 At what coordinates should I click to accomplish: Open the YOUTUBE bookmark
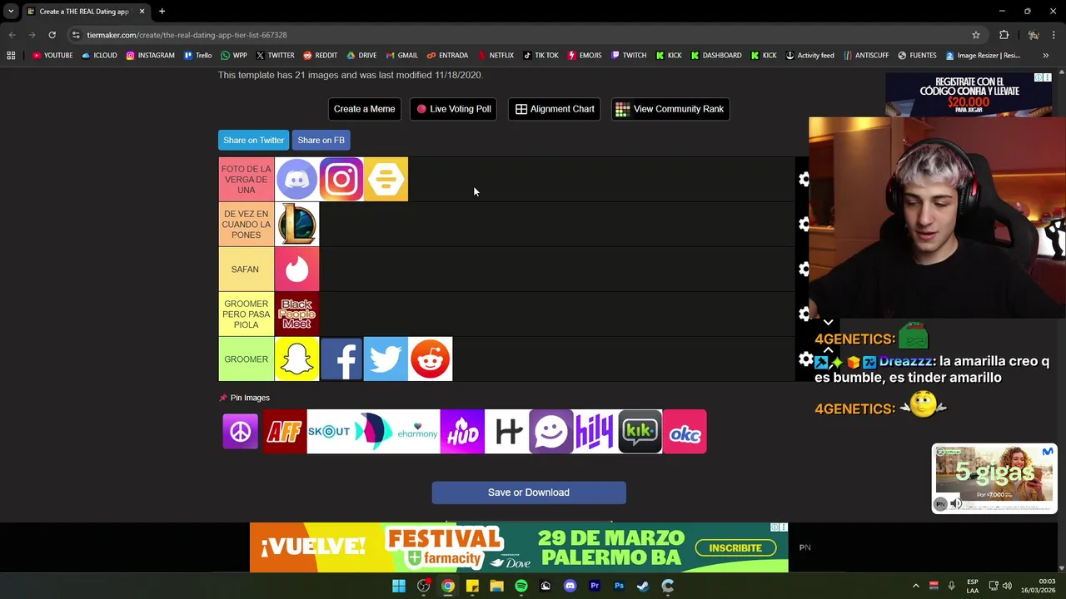pos(52,56)
